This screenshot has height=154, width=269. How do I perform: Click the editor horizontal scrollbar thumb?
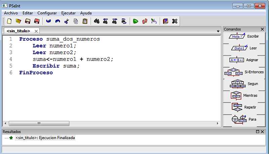pos(39,123)
